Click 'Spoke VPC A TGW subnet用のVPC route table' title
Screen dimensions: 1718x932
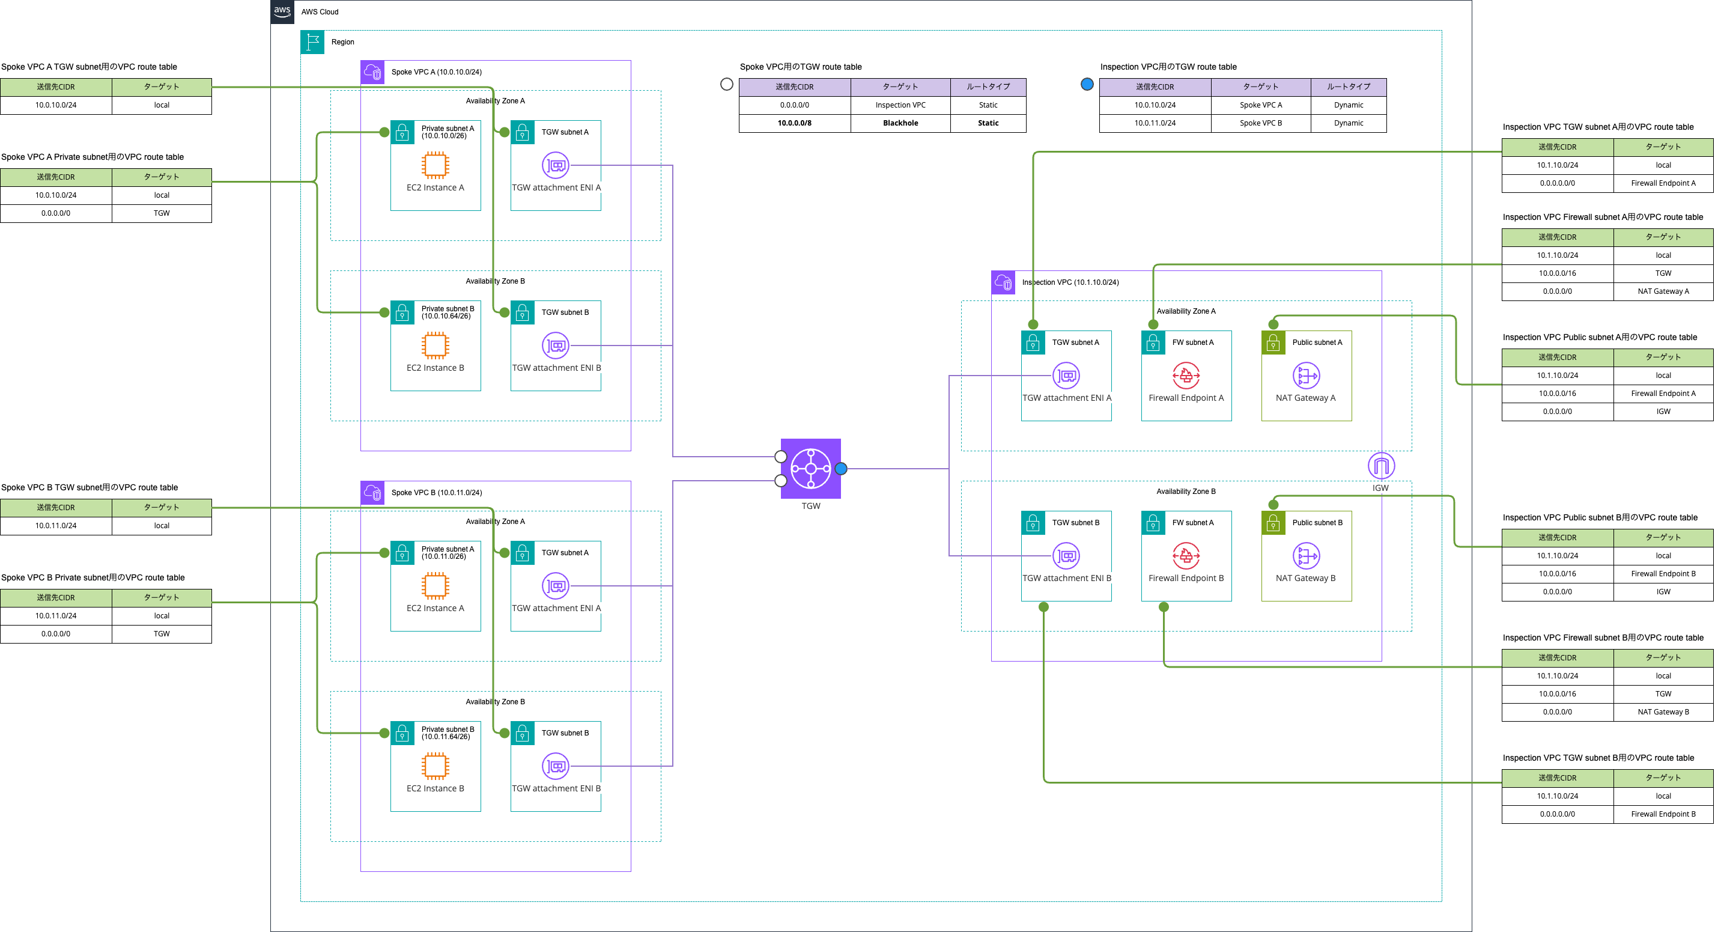pyautogui.click(x=90, y=67)
